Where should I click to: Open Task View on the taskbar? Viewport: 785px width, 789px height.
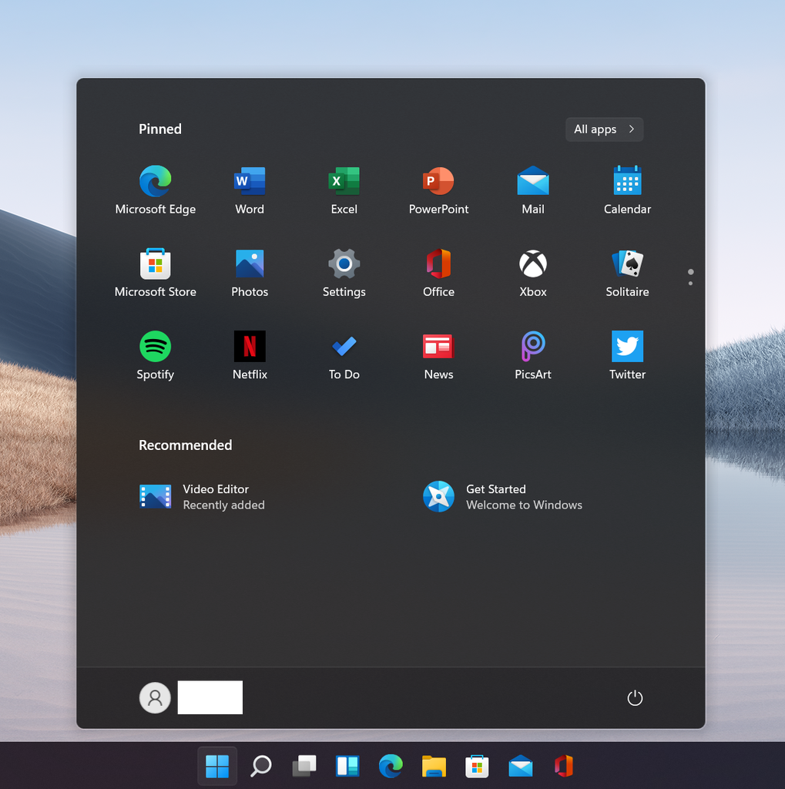pos(304,766)
